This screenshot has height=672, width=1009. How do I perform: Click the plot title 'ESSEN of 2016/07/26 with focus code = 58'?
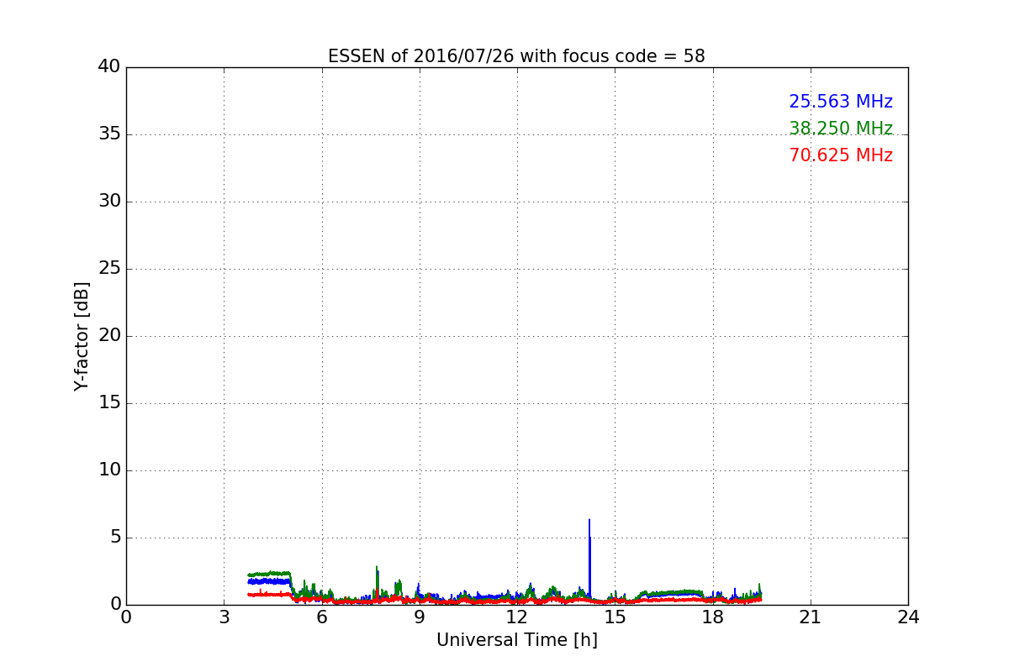516,56
